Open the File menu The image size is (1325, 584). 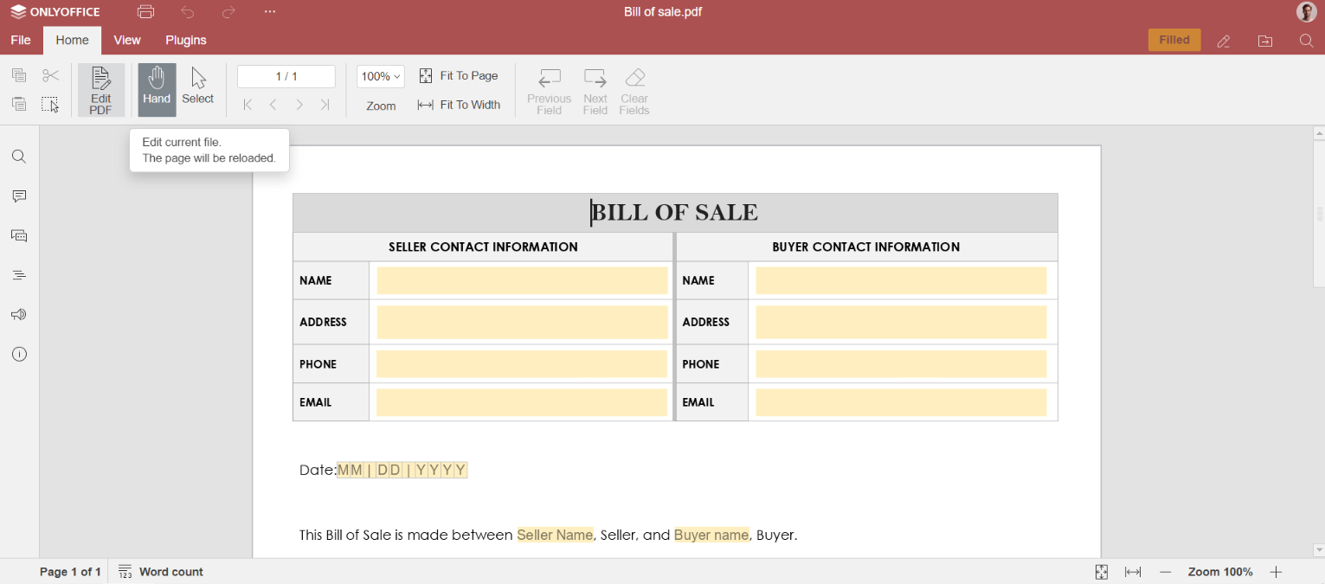(x=21, y=41)
